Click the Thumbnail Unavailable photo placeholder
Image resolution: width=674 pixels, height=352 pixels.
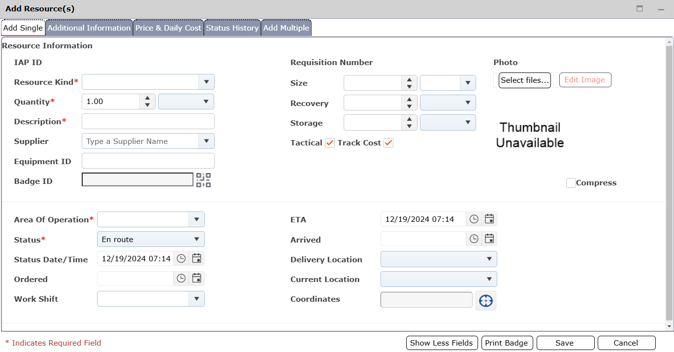[x=530, y=135]
